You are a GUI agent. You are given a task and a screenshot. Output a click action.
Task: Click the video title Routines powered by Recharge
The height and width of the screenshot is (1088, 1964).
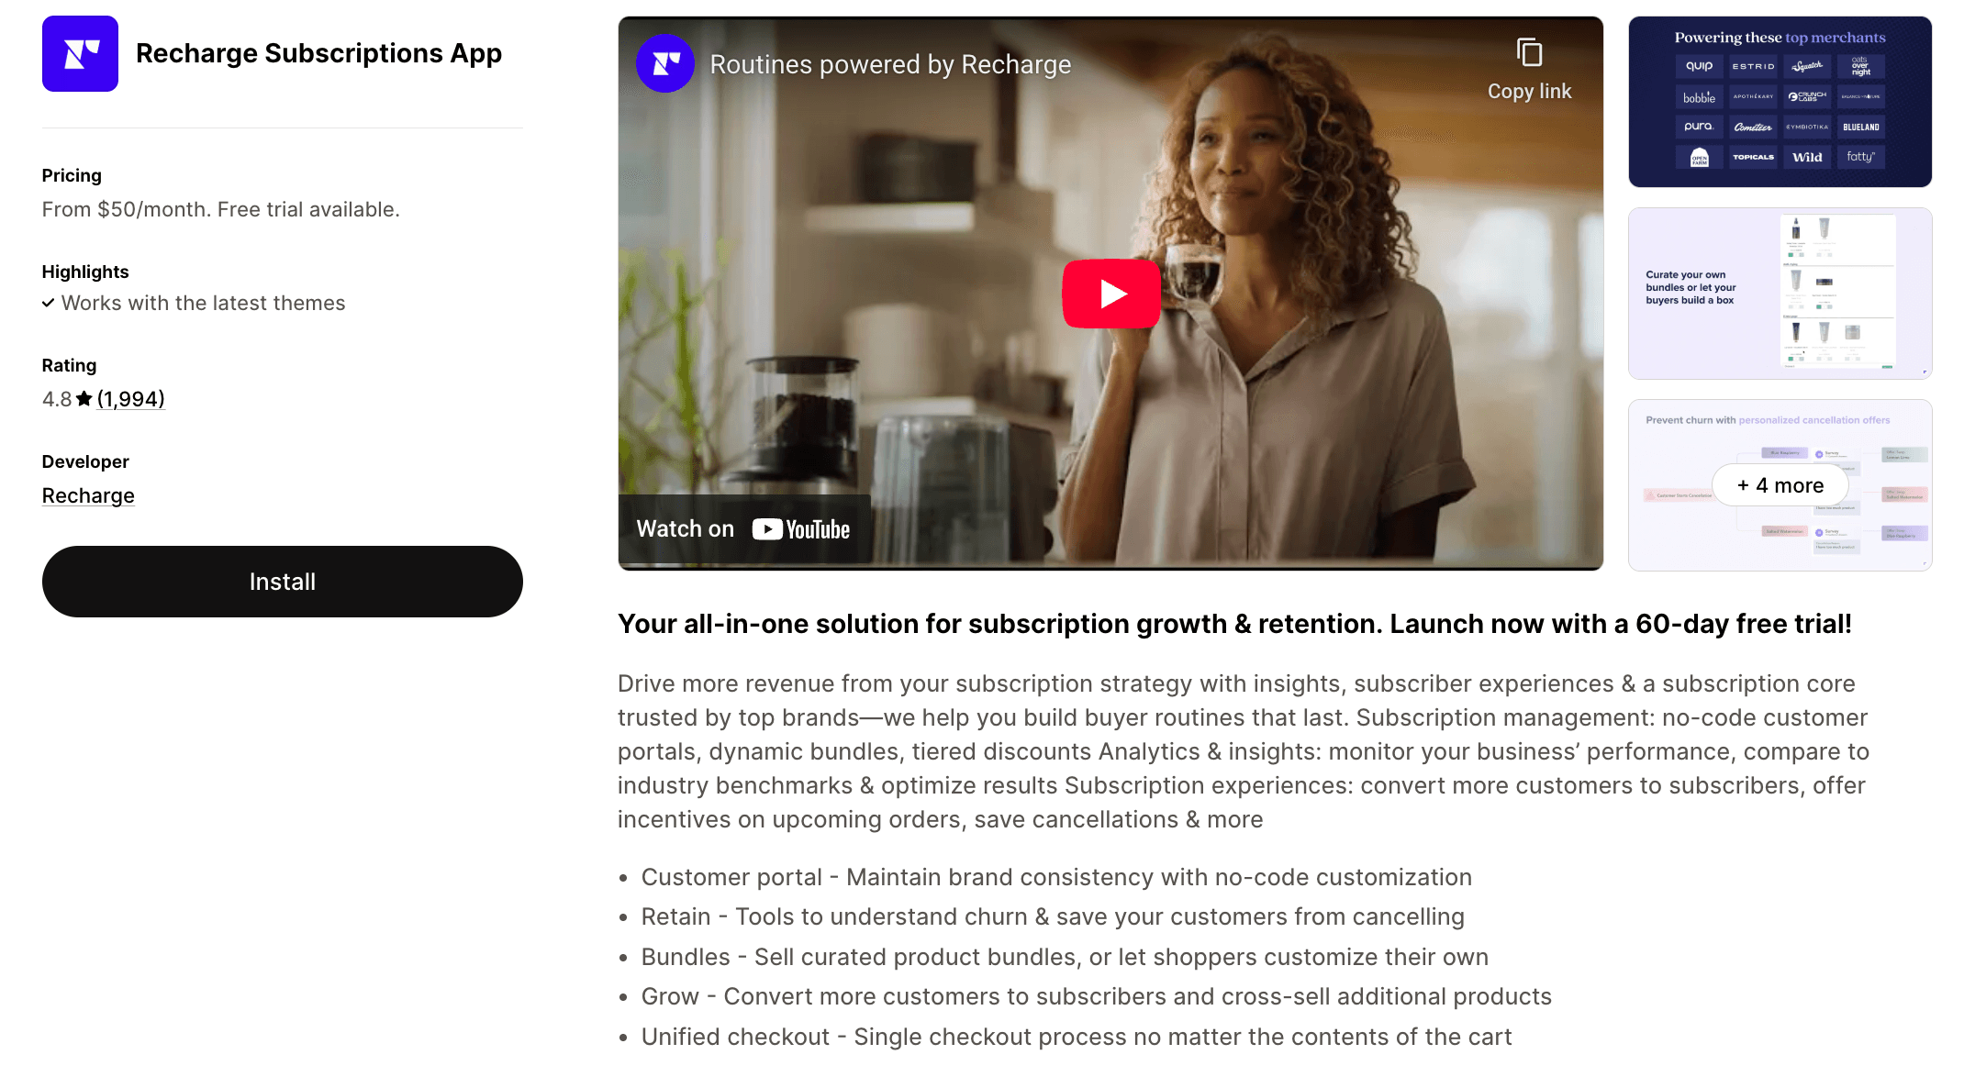click(890, 65)
